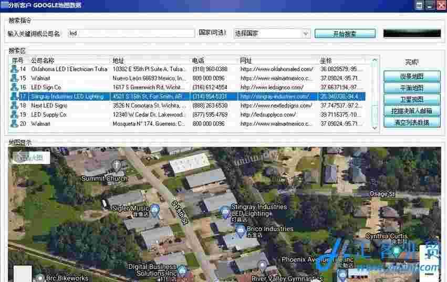The width and height of the screenshot is (447, 282).
Task: Sort by the 网址 column header
Action: click(246, 60)
